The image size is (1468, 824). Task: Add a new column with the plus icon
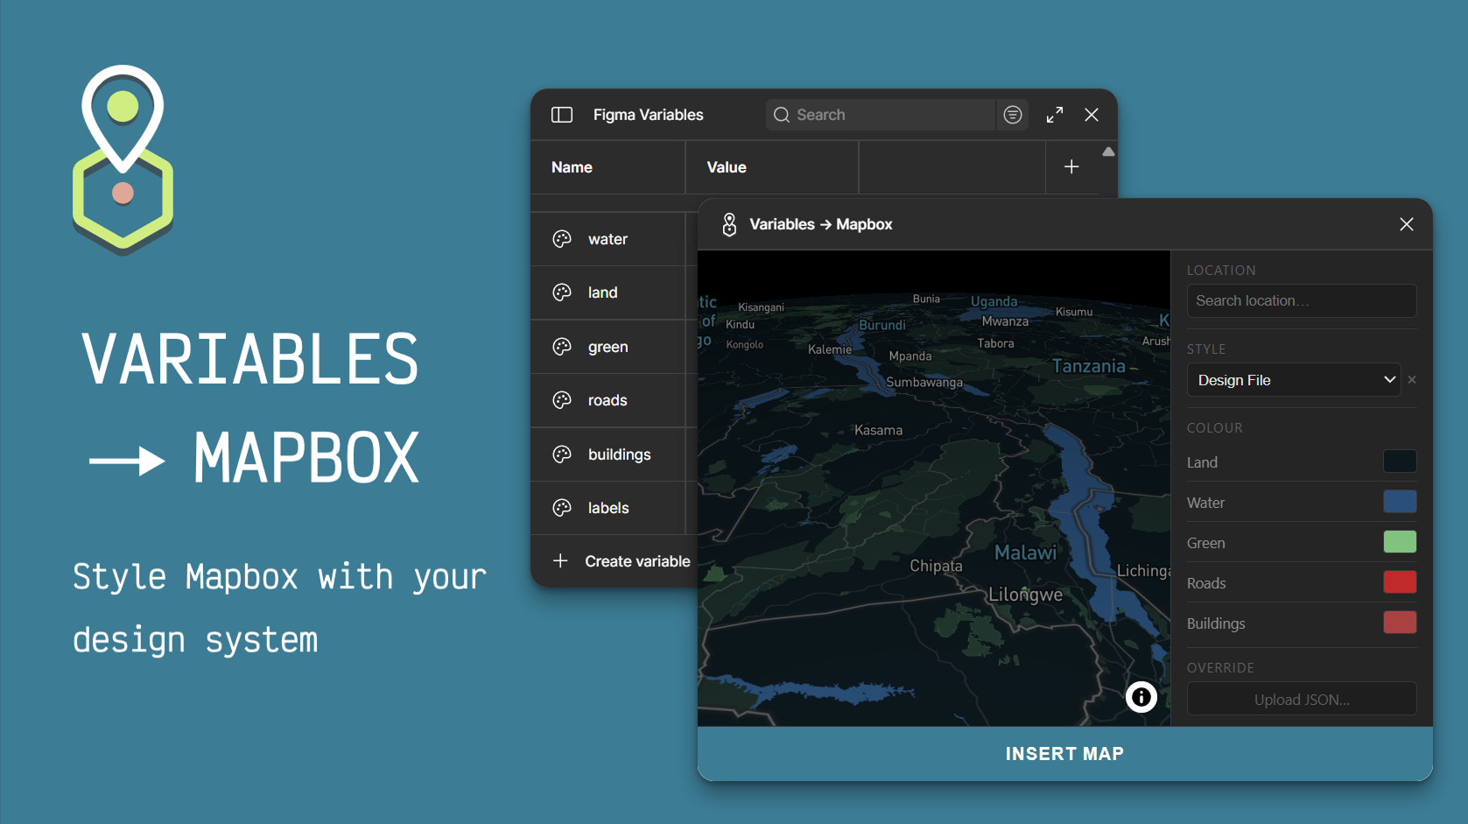pos(1071,166)
